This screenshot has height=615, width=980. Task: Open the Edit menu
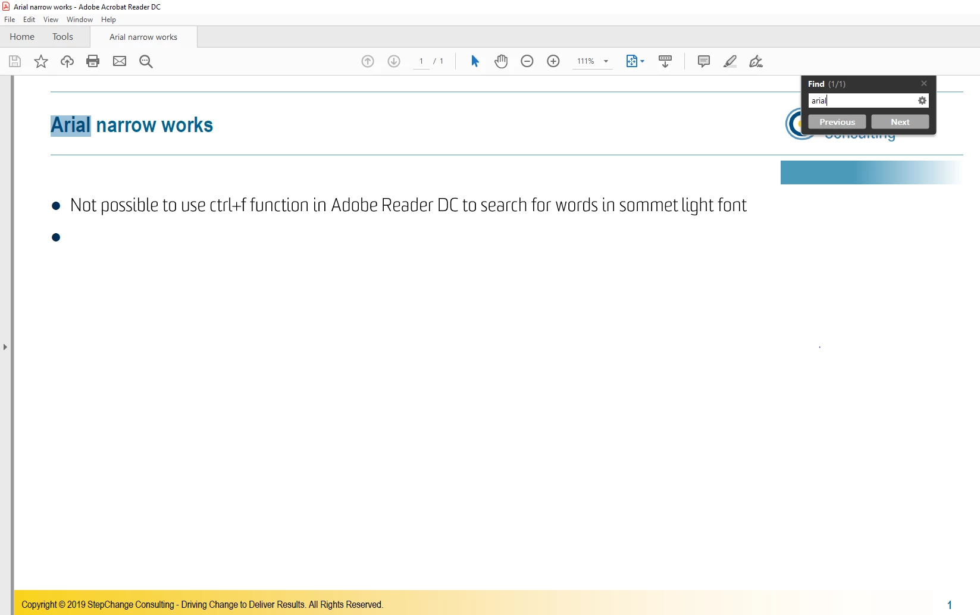point(29,20)
